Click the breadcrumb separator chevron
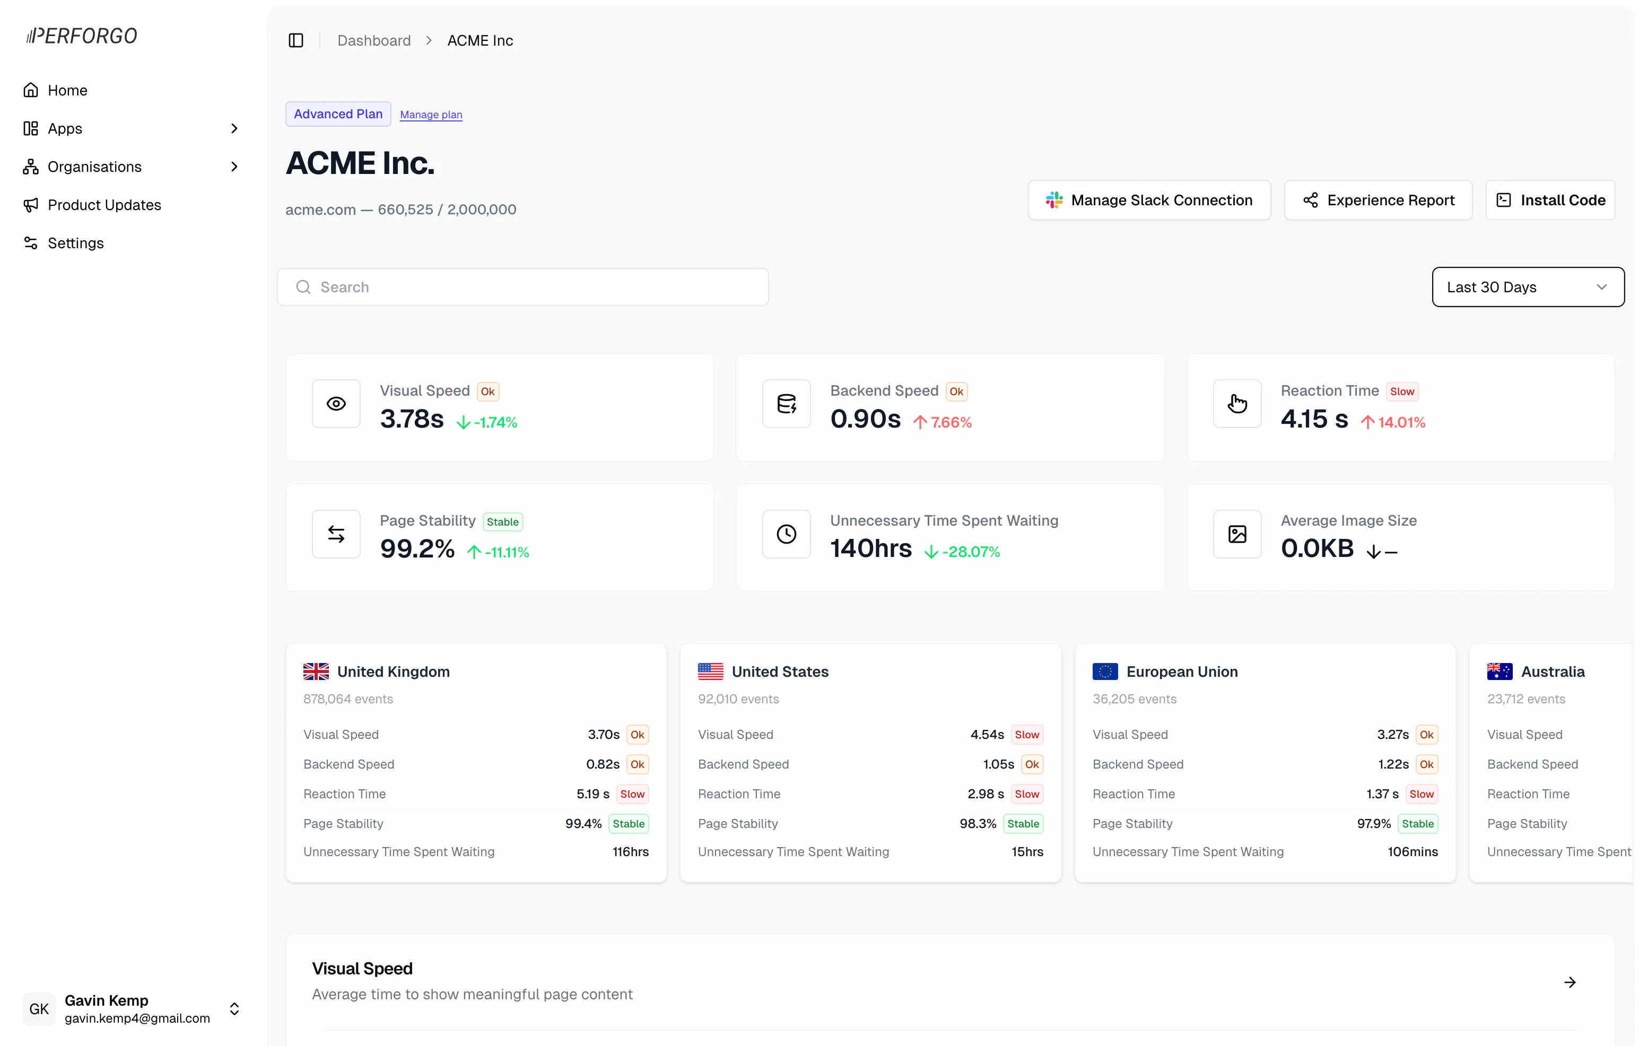Screen dimensions: 1639x1046 point(429,41)
